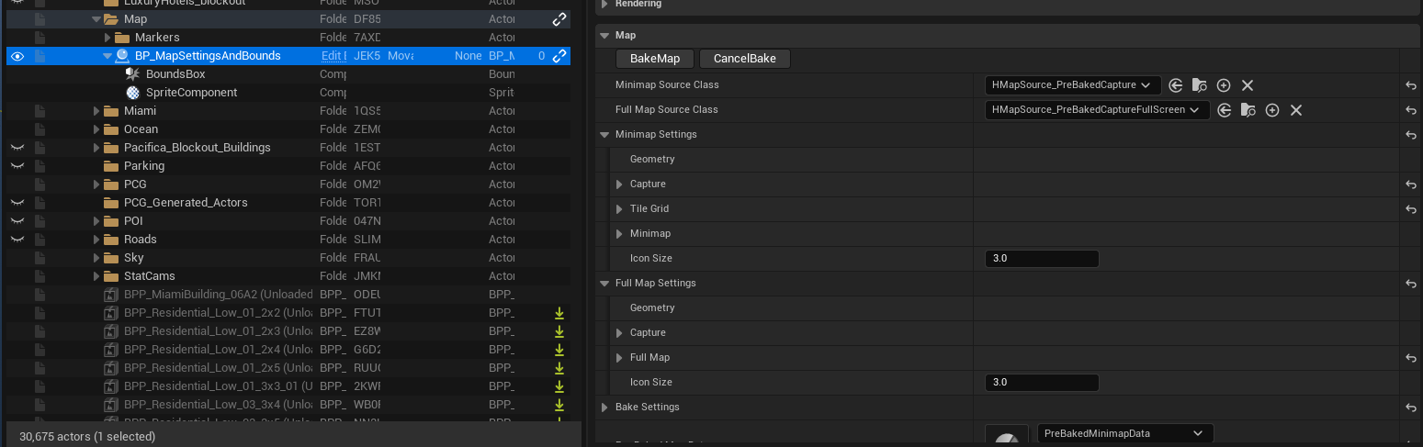Expand the StatCams folder
Image resolution: width=1423 pixels, height=447 pixels.
click(96, 276)
